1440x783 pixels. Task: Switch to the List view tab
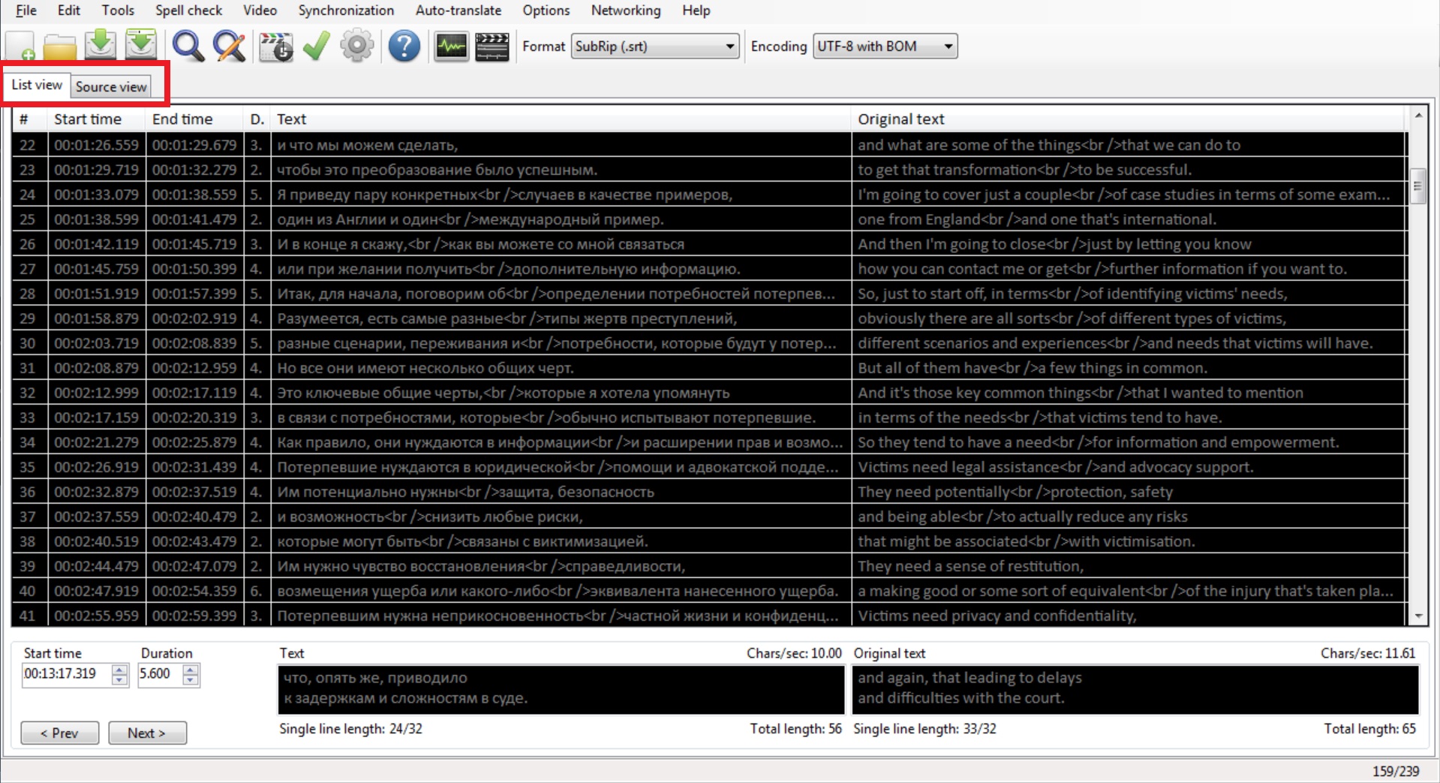coord(37,85)
